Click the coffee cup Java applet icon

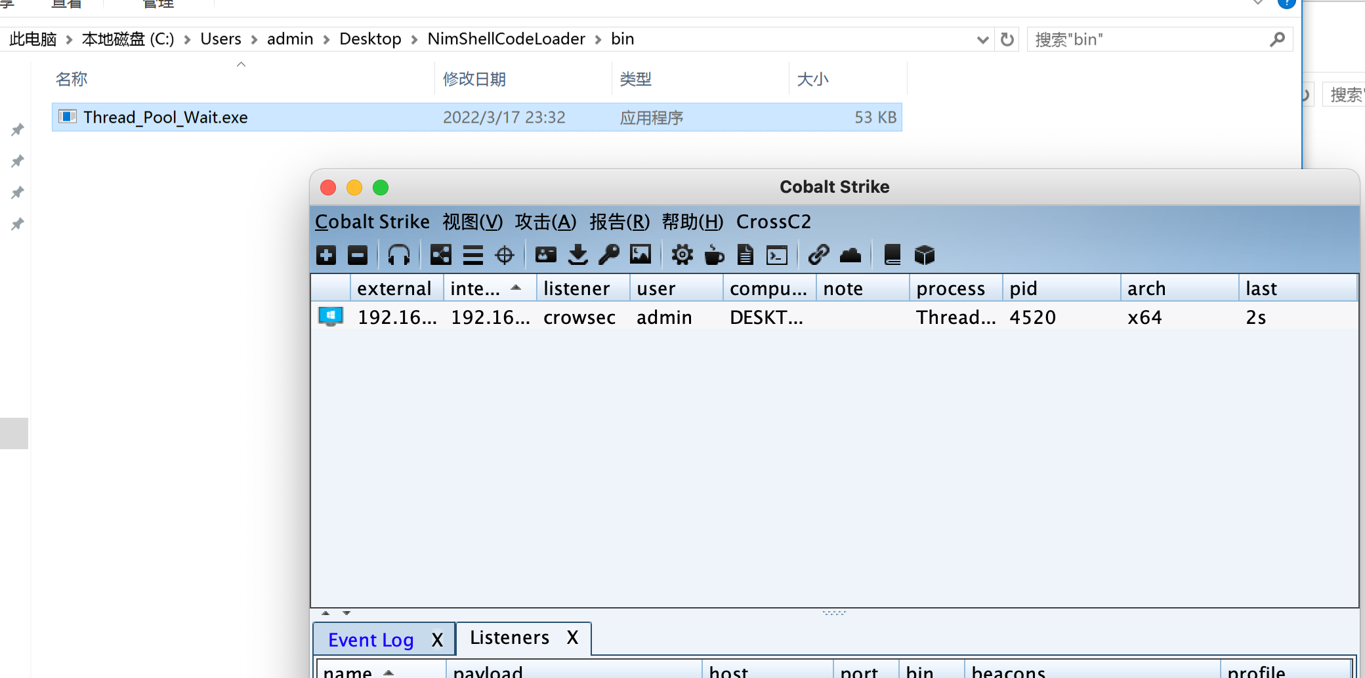click(x=714, y=255)
